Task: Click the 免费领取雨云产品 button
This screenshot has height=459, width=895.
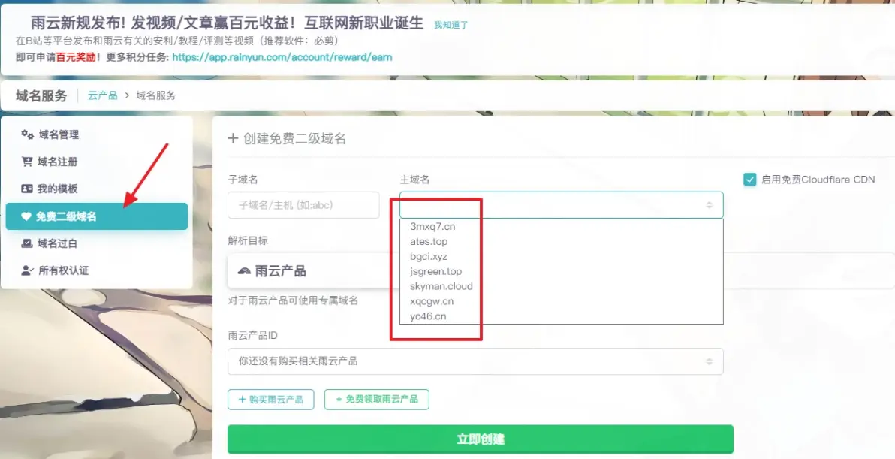Action: (x=377, y=399)
